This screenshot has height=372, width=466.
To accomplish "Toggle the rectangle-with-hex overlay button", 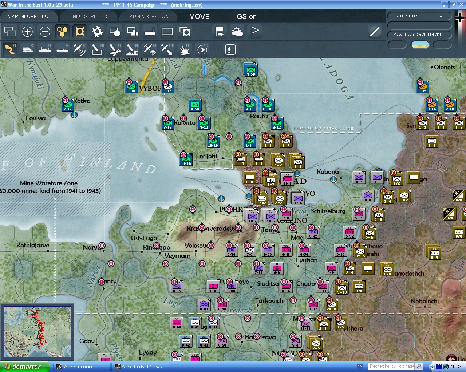I will tap(185, 32).
